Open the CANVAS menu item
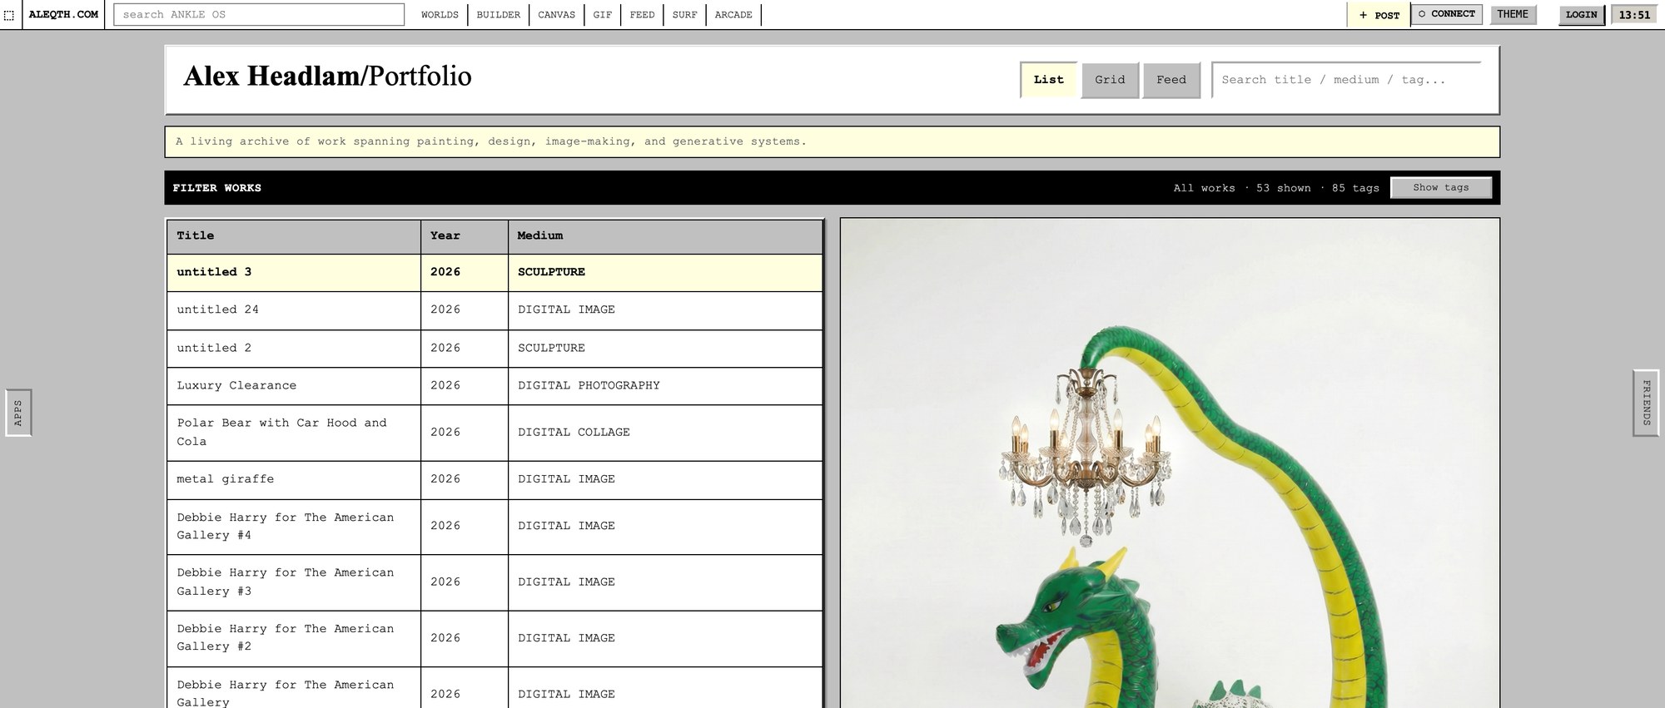Viewport: 1665px width, 708px height. (556, 15)
